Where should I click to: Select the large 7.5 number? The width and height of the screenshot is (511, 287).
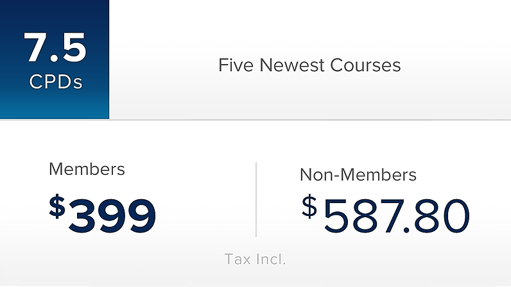coord(55,47)
